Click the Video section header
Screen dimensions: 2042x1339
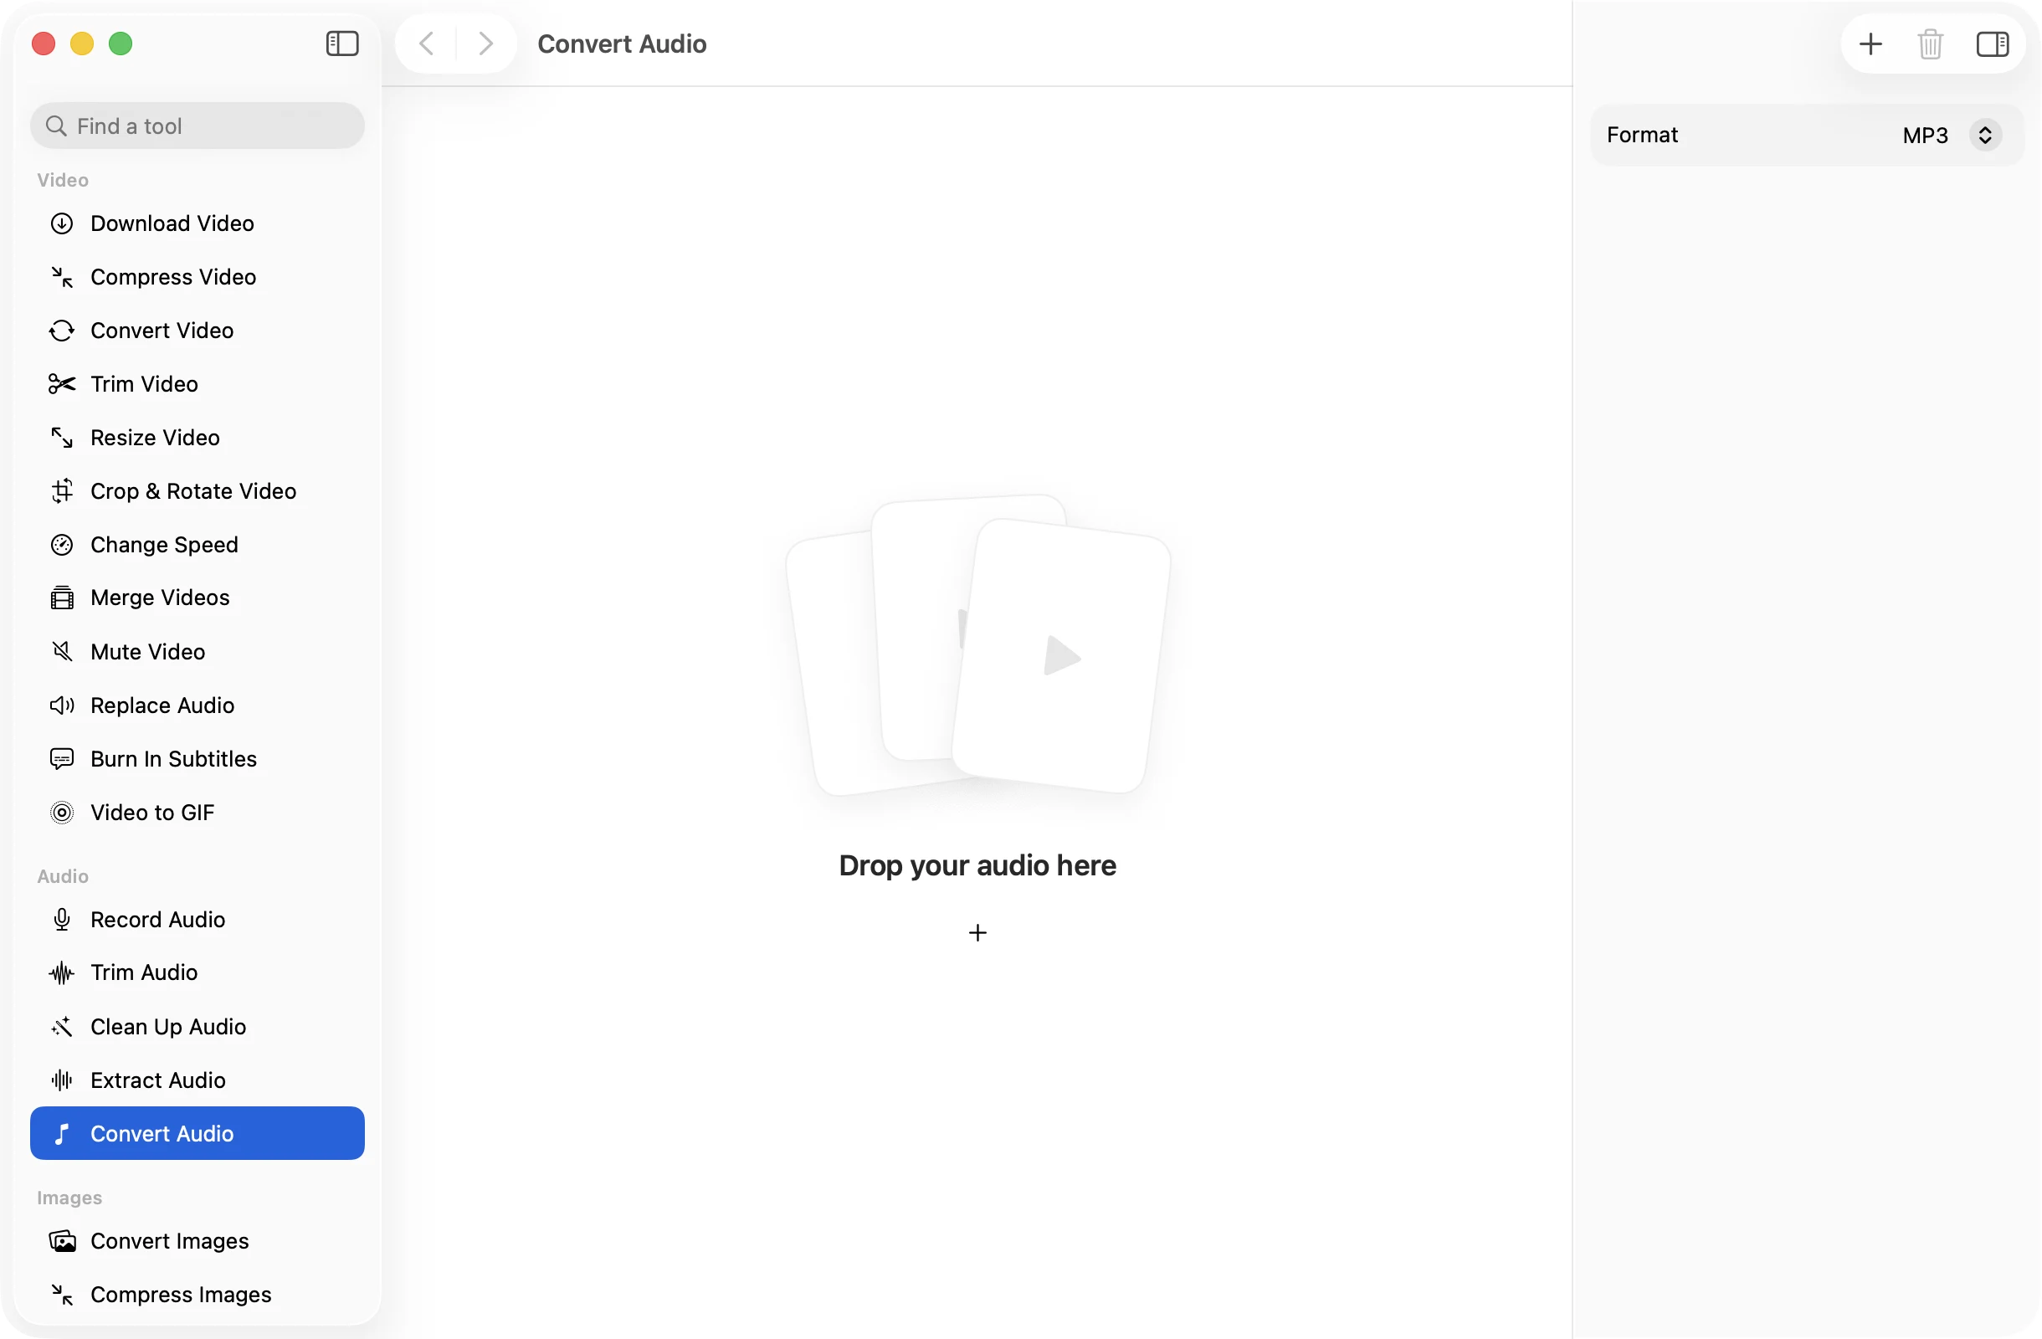pos(63,180)
